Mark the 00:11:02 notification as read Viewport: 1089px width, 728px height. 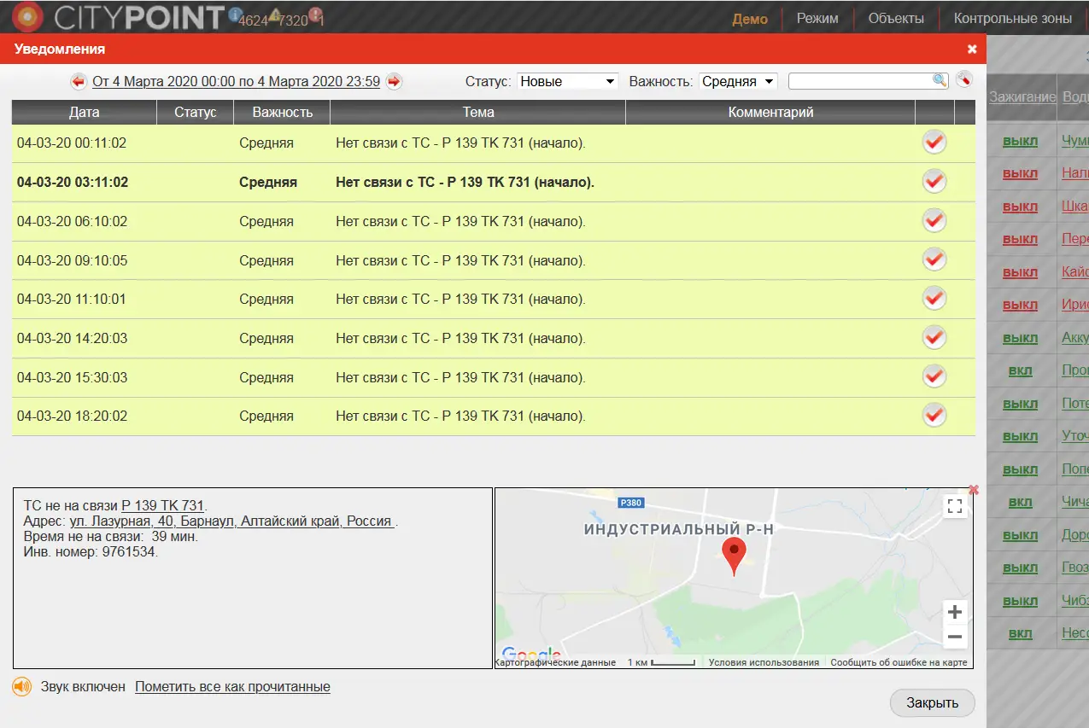[934, 143]
